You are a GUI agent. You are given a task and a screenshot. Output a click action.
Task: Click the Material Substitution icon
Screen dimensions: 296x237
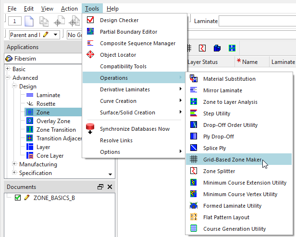tap(194, 79)
